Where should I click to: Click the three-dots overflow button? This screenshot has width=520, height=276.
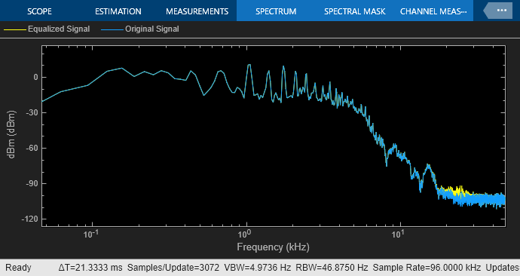[x=501, y=11]
